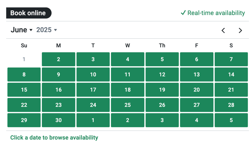This screenshot has height=149, width=252.
Task: Choose Sunday June 8
Action: pyautogui.click(x=24, y=74)
